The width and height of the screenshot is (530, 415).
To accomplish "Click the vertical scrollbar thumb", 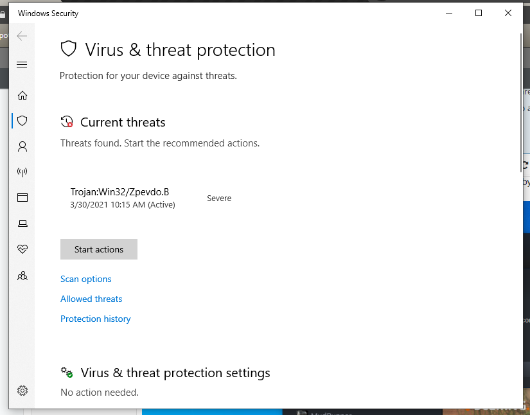I will 520,103.
